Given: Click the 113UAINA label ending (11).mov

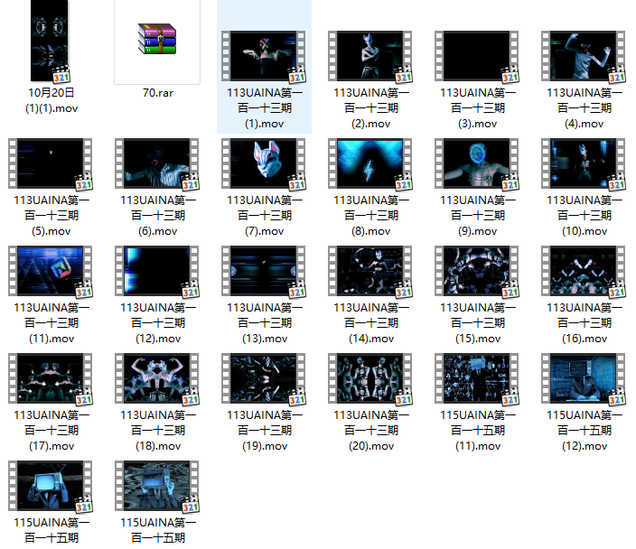Looking at the screenshot, I should point(51,323).
